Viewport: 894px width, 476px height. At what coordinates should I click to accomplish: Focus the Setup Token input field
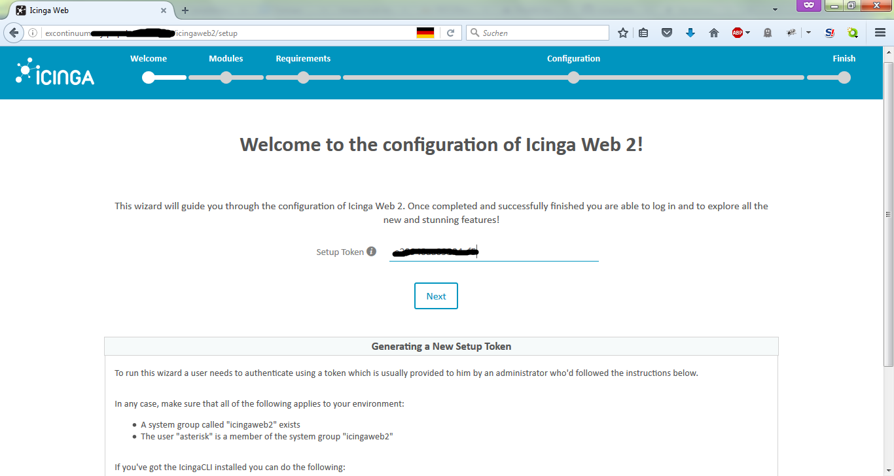[494, 252]
